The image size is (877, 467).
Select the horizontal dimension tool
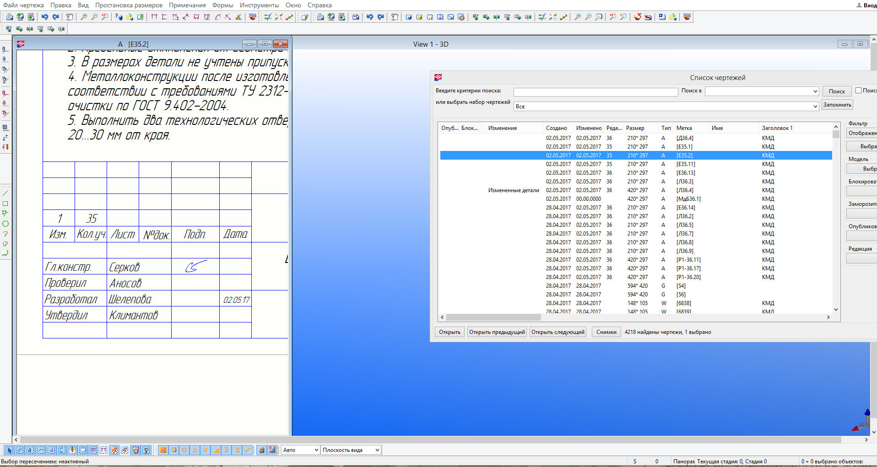(x=154, y=17)
